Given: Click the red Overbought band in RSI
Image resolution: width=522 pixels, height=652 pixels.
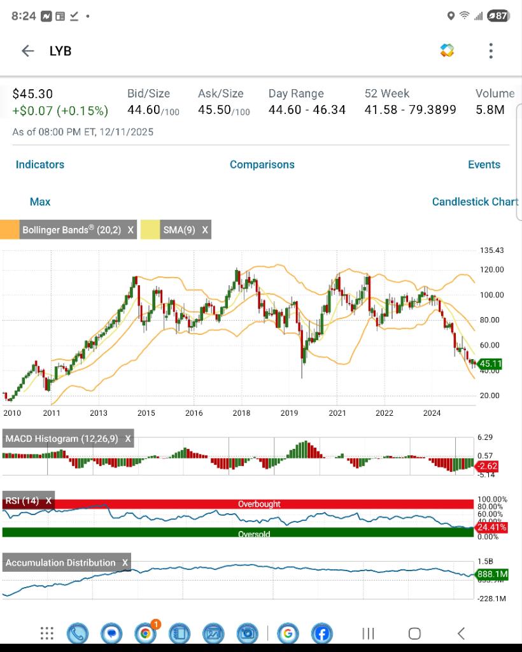Looking at the screenshot, I should [237, 504].
